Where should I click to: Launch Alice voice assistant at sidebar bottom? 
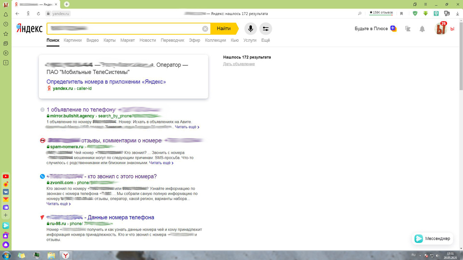point(6,245)
